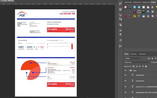This screenshot has width=157, height=98.
Task: Select the Стили tab
Action: [153, 2]
